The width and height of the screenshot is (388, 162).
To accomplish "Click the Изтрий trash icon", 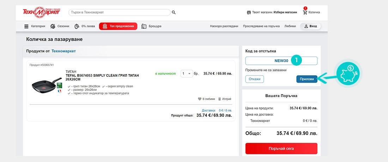I will coord(219,99).
